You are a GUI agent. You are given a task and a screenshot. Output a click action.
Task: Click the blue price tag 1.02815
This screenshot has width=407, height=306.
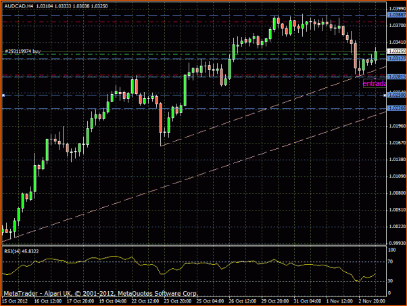(x=397, y=76)
